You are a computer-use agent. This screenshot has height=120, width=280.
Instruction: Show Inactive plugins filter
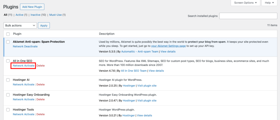point(37,15)
